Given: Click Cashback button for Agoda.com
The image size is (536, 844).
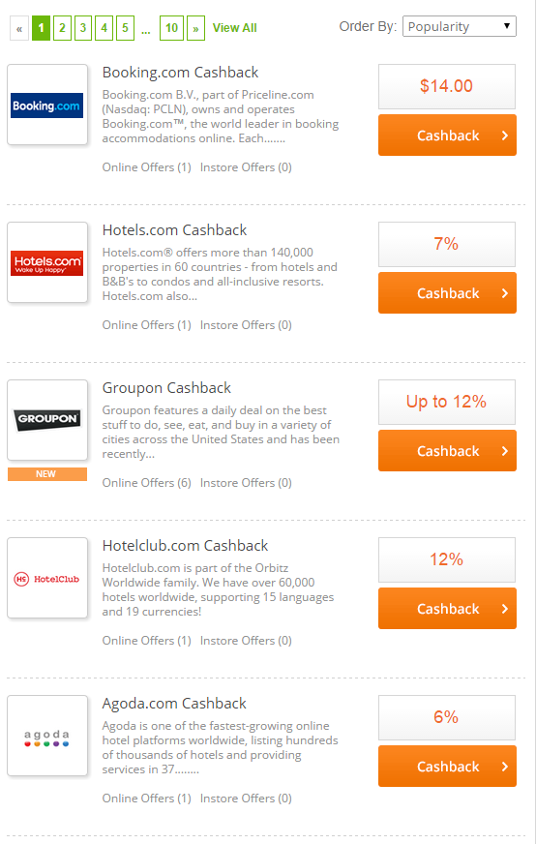Looking at the screenshot, I should point(447,766).
